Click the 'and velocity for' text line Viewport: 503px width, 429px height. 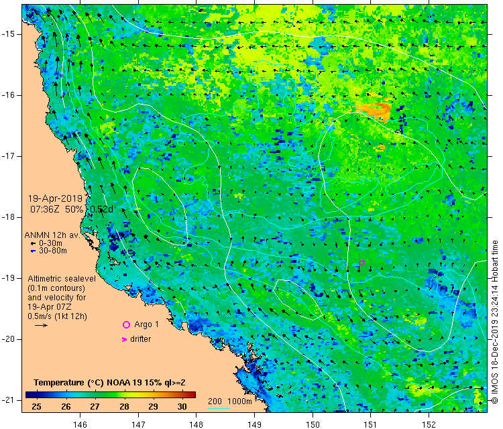57,298
